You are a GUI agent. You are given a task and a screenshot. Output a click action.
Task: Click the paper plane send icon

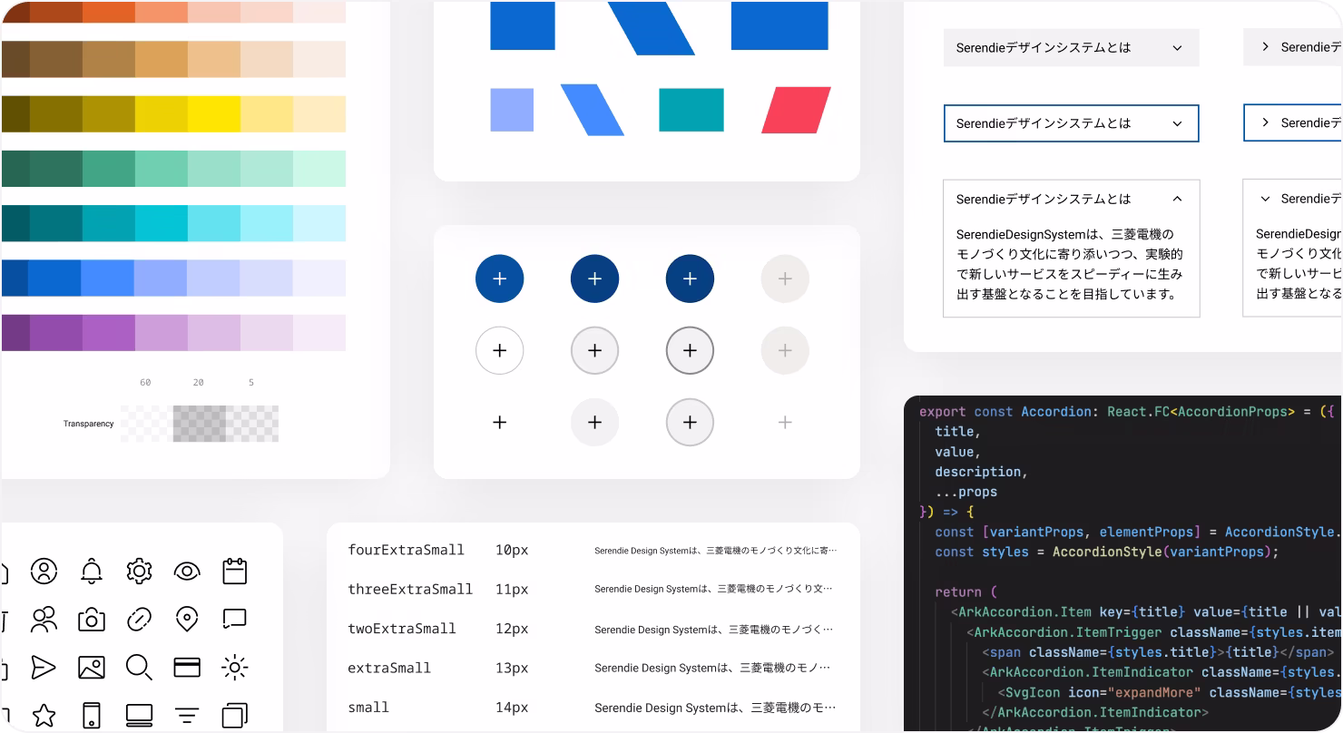[44, 668]
